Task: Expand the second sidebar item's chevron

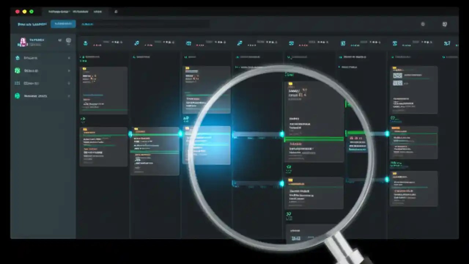Action: pyautogui.click(x=69, y=70)
